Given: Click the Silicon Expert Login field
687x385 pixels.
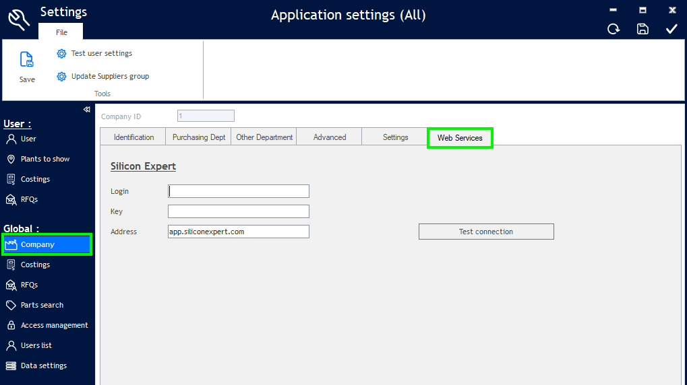Looking at the screenshot, I should click(x=239, y=191).
